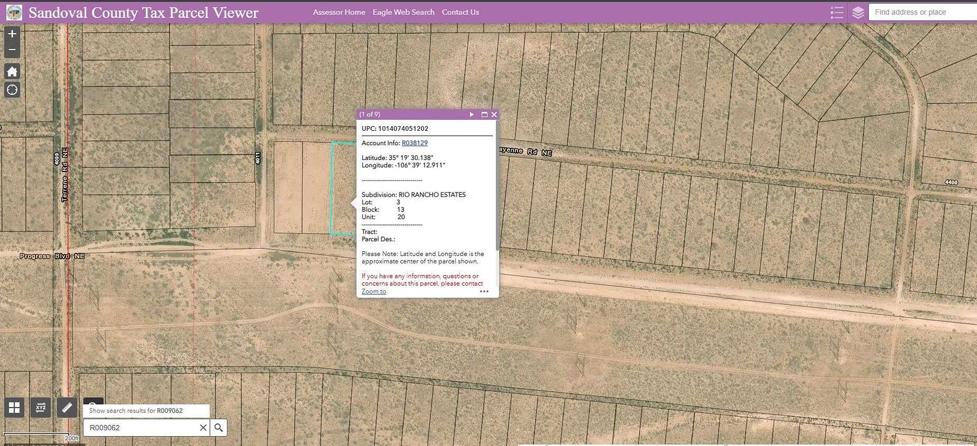
Task: Run search with magnifier button
Action: tap(219, 427)
